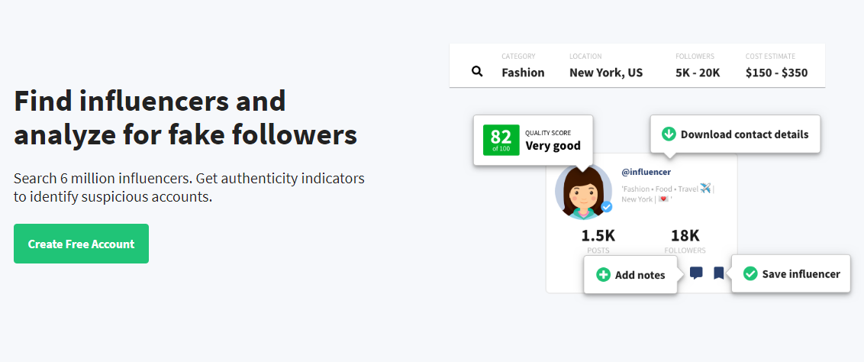
Task: Click the green plus Add notes icon
Action: 604,274
